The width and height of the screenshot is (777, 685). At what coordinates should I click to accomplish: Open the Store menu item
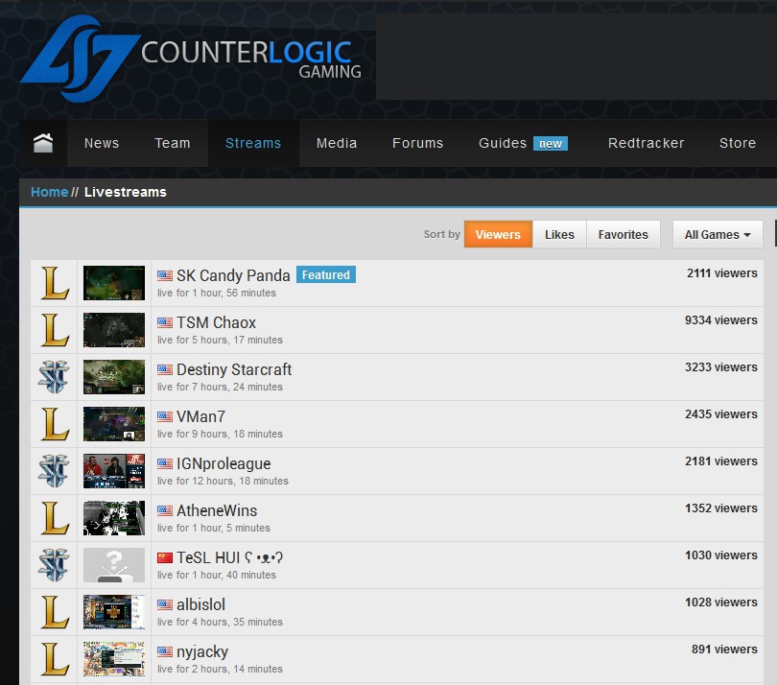[x=738, y=143]
